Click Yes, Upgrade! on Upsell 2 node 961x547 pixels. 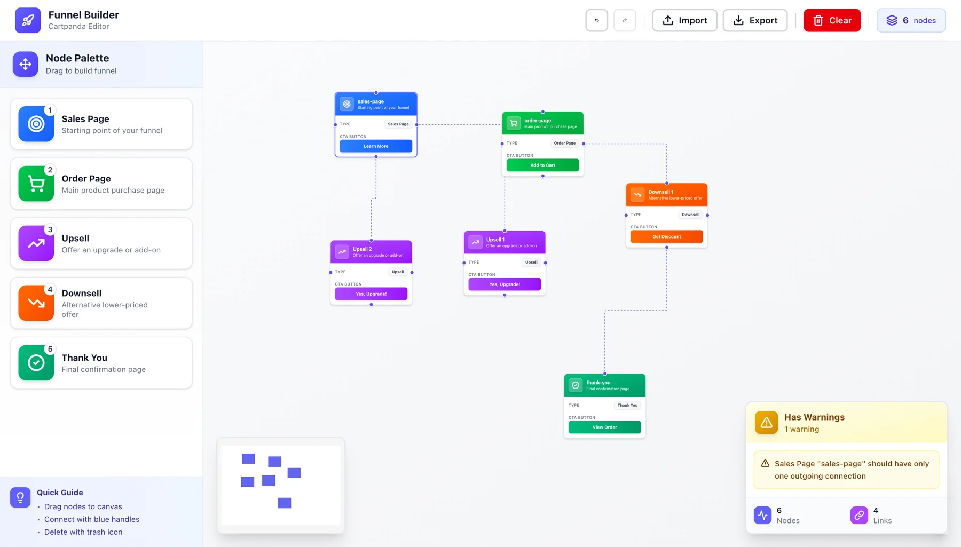[371, 294]
